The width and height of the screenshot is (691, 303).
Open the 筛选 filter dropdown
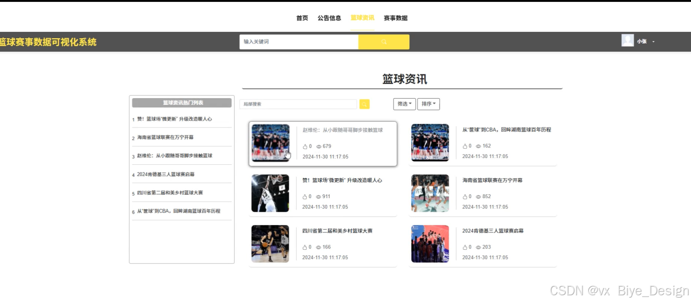tap(405, 104)
